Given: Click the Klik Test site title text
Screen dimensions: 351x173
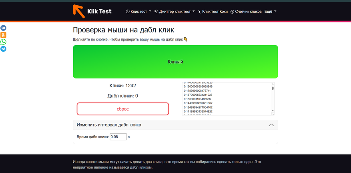Looking at the screenshot, I should (x=99, y=12).
